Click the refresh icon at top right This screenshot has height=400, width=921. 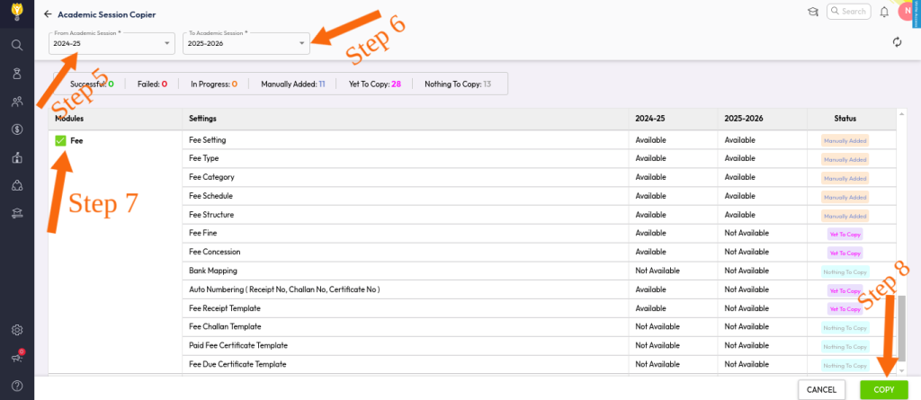897,42
